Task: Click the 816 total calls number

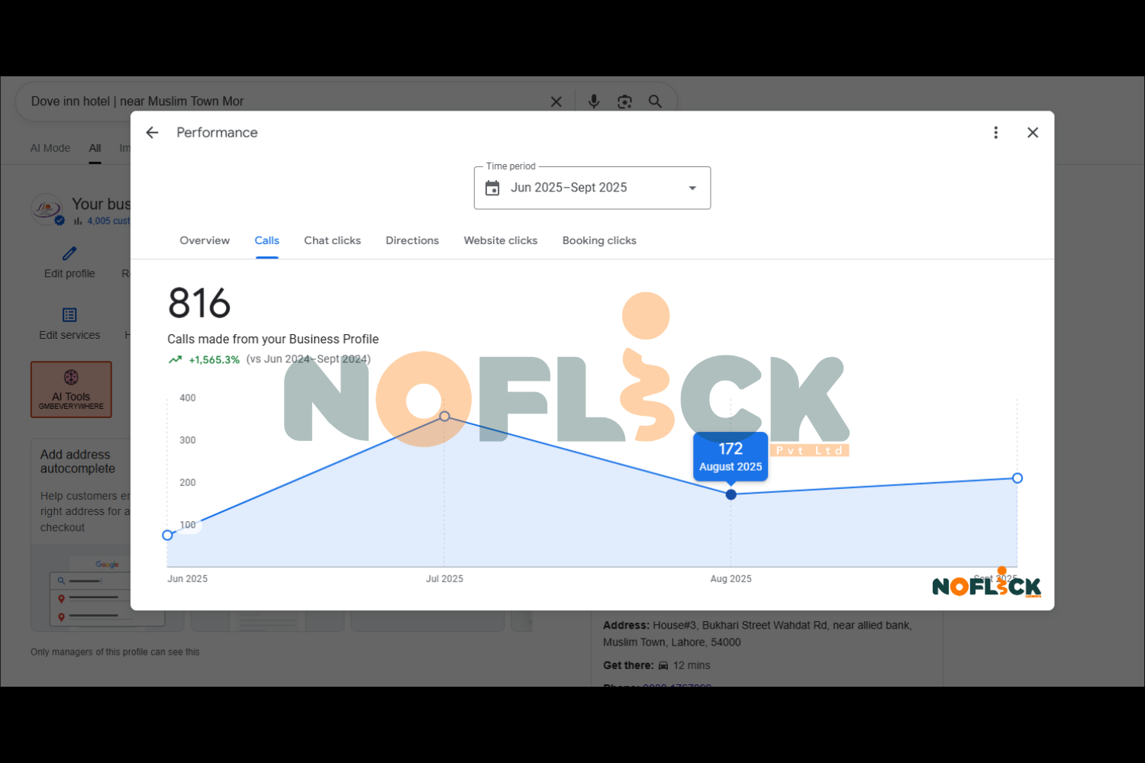Action: [199, 303]
